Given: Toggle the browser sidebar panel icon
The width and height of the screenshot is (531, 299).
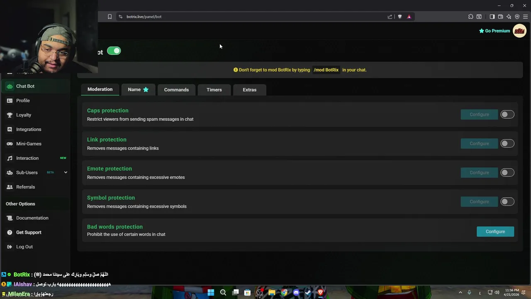Looking at the screenshot, I should coord(492,17).
